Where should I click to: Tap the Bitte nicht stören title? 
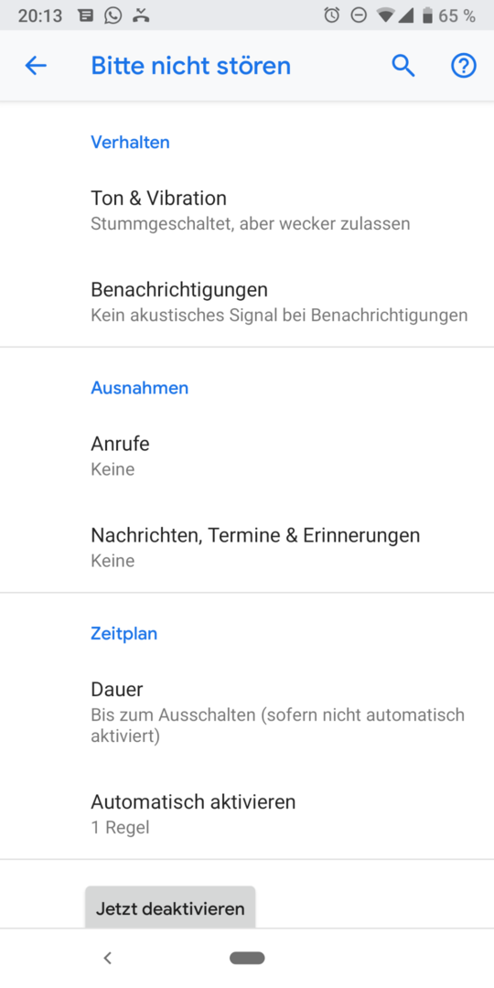tap(191, 66)
